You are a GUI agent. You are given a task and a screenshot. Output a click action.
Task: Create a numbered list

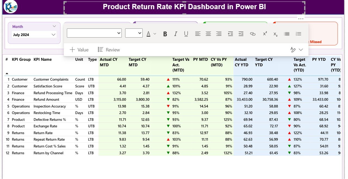[x=298, y=34]
